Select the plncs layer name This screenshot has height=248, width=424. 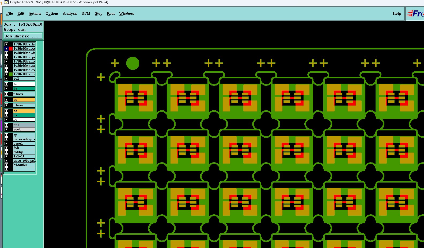pyautogui.click(x=24, y=94)
